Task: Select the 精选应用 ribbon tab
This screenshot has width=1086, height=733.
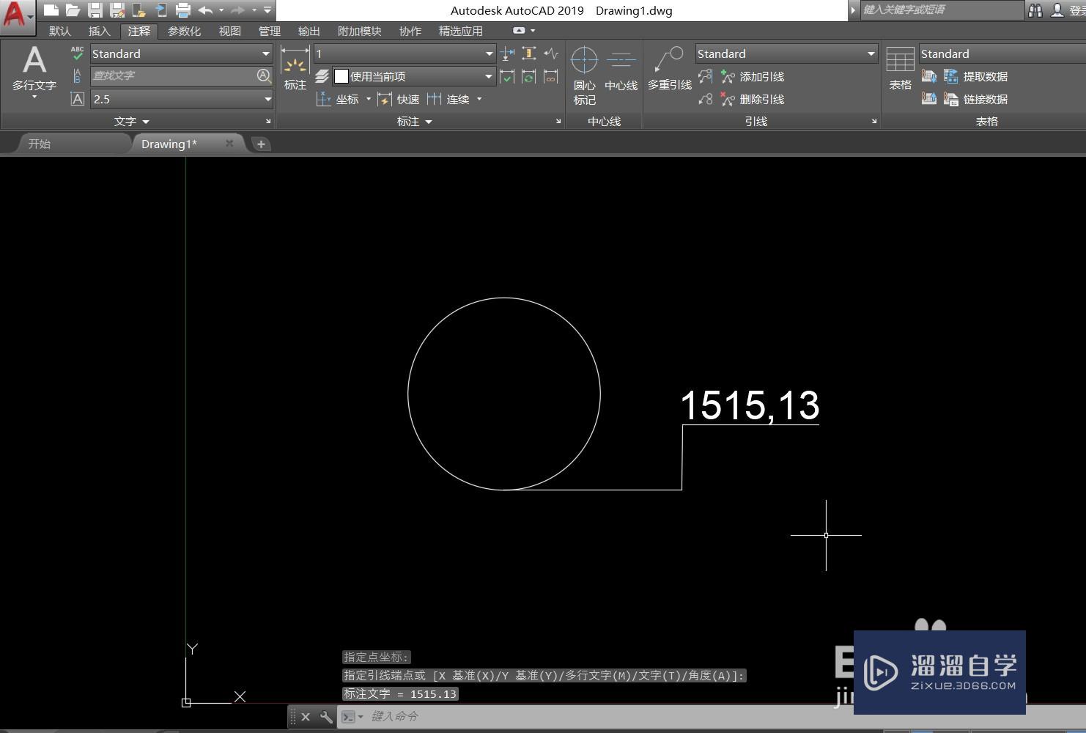Action: pos(461,31)
